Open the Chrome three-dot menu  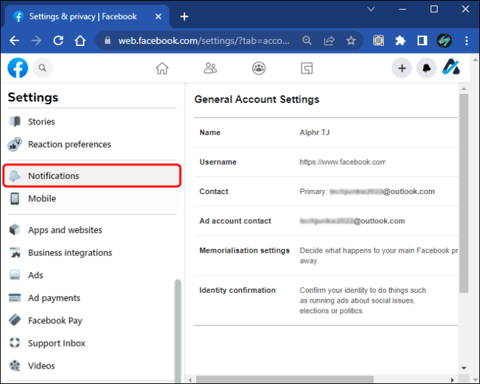(465, 40)
